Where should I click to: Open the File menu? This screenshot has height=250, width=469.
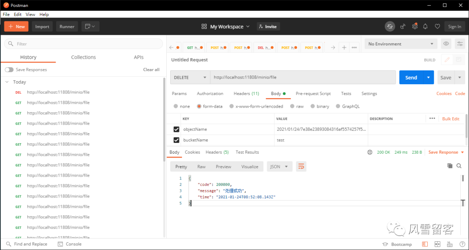coord(6,14)
